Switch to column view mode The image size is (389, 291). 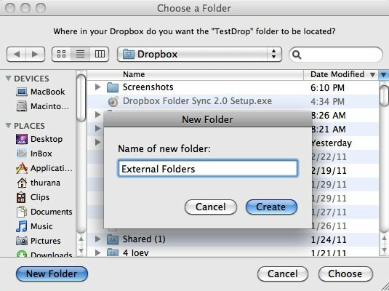click(x=100, y=54)
